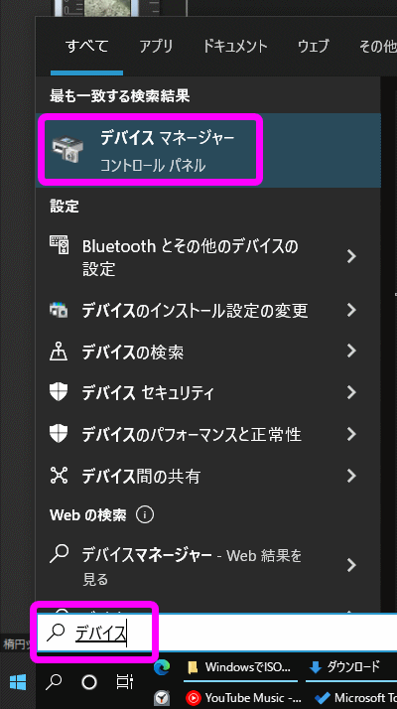Switch to the ドキュメント tab

point(234,46)
